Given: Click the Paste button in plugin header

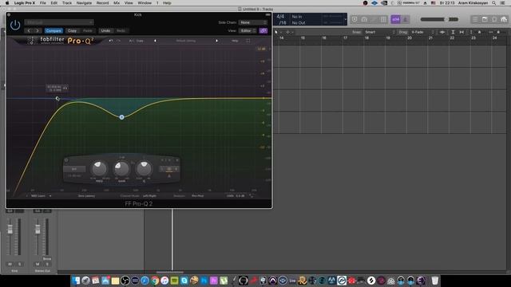Looking at the screenshot, I should click(x=88, y=30).
